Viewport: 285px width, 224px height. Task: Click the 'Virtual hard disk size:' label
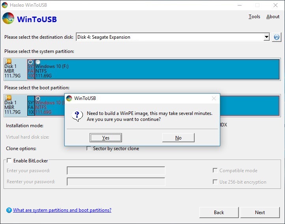(x=28, y=137)
